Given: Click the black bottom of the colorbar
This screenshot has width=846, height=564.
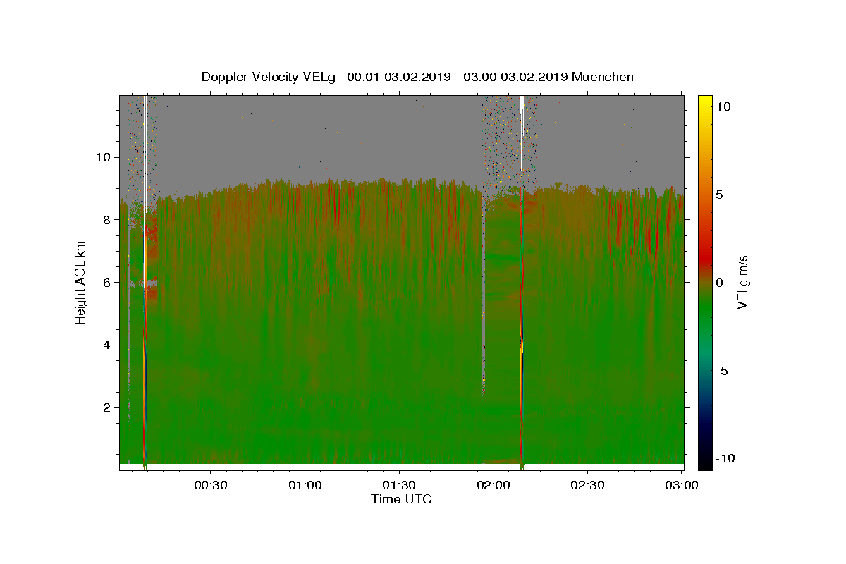Looking at the screenshot, I should (x=705, y=465).
